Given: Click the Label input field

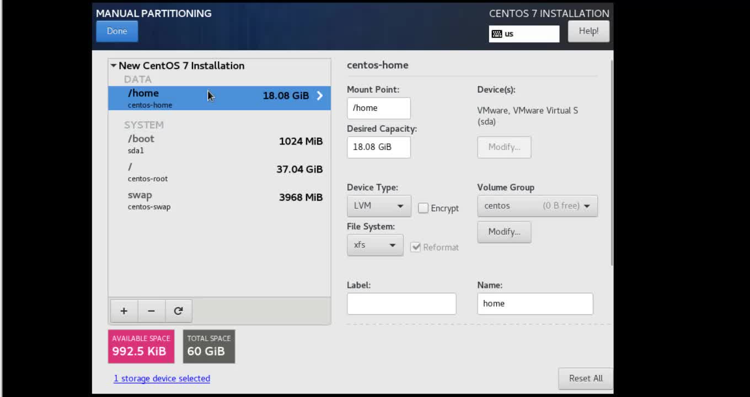Looking at the screenshot, I should 401,304.
